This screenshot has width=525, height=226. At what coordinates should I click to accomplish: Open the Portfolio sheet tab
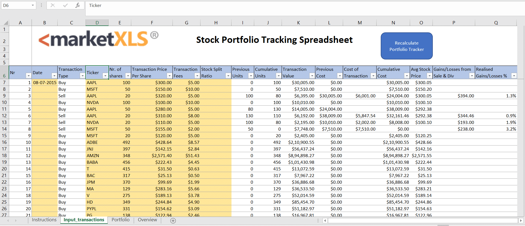(120, 220)
